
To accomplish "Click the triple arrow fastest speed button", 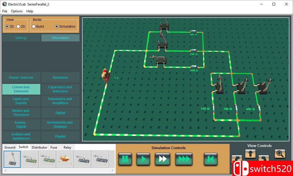I will pyautogui.click(x=184, y=159).
